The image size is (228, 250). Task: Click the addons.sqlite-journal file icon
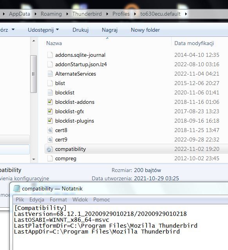[50, 55]
